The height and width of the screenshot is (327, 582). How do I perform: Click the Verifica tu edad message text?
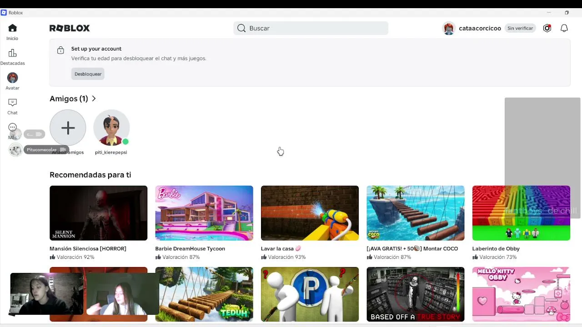pos(139,59)
